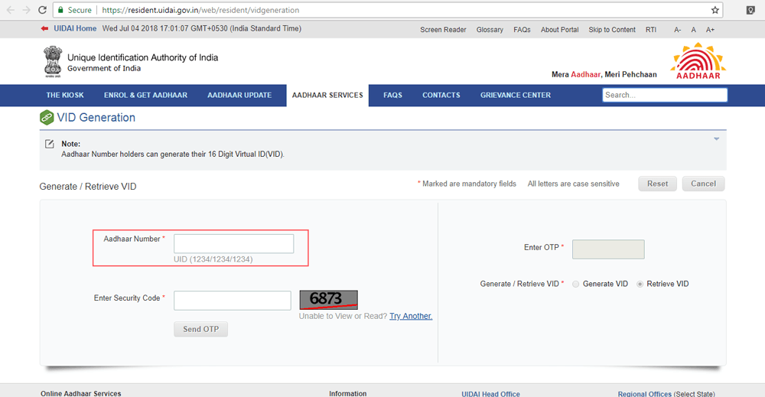The image size is (765, 397).
Task: Open the Aadhaar Update menu
Action: coord(239,96)
